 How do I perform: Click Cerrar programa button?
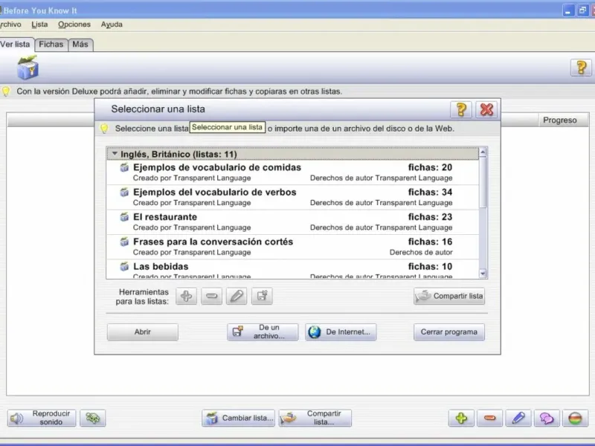(449, 332)
